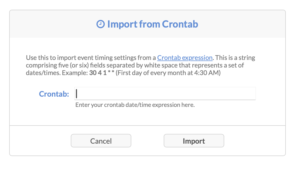295x169 pixels.
Task: Place cursor at the Crontab field's text caret
Action: coord(77,94)
